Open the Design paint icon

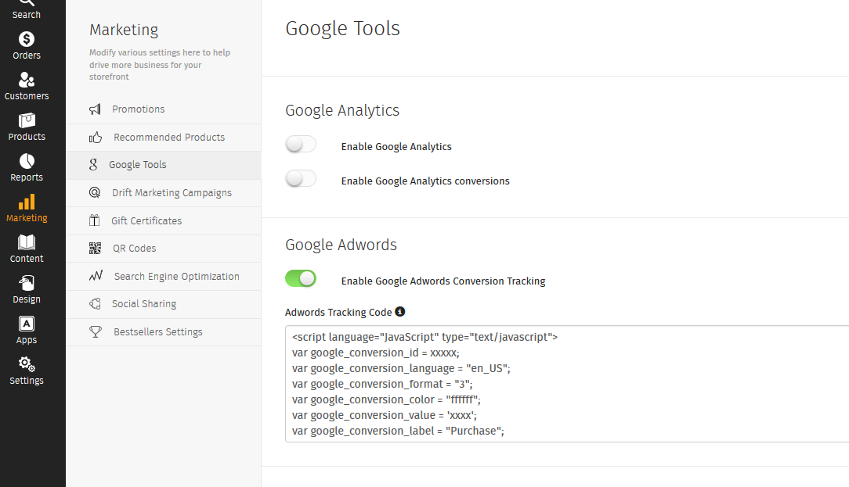26,283
